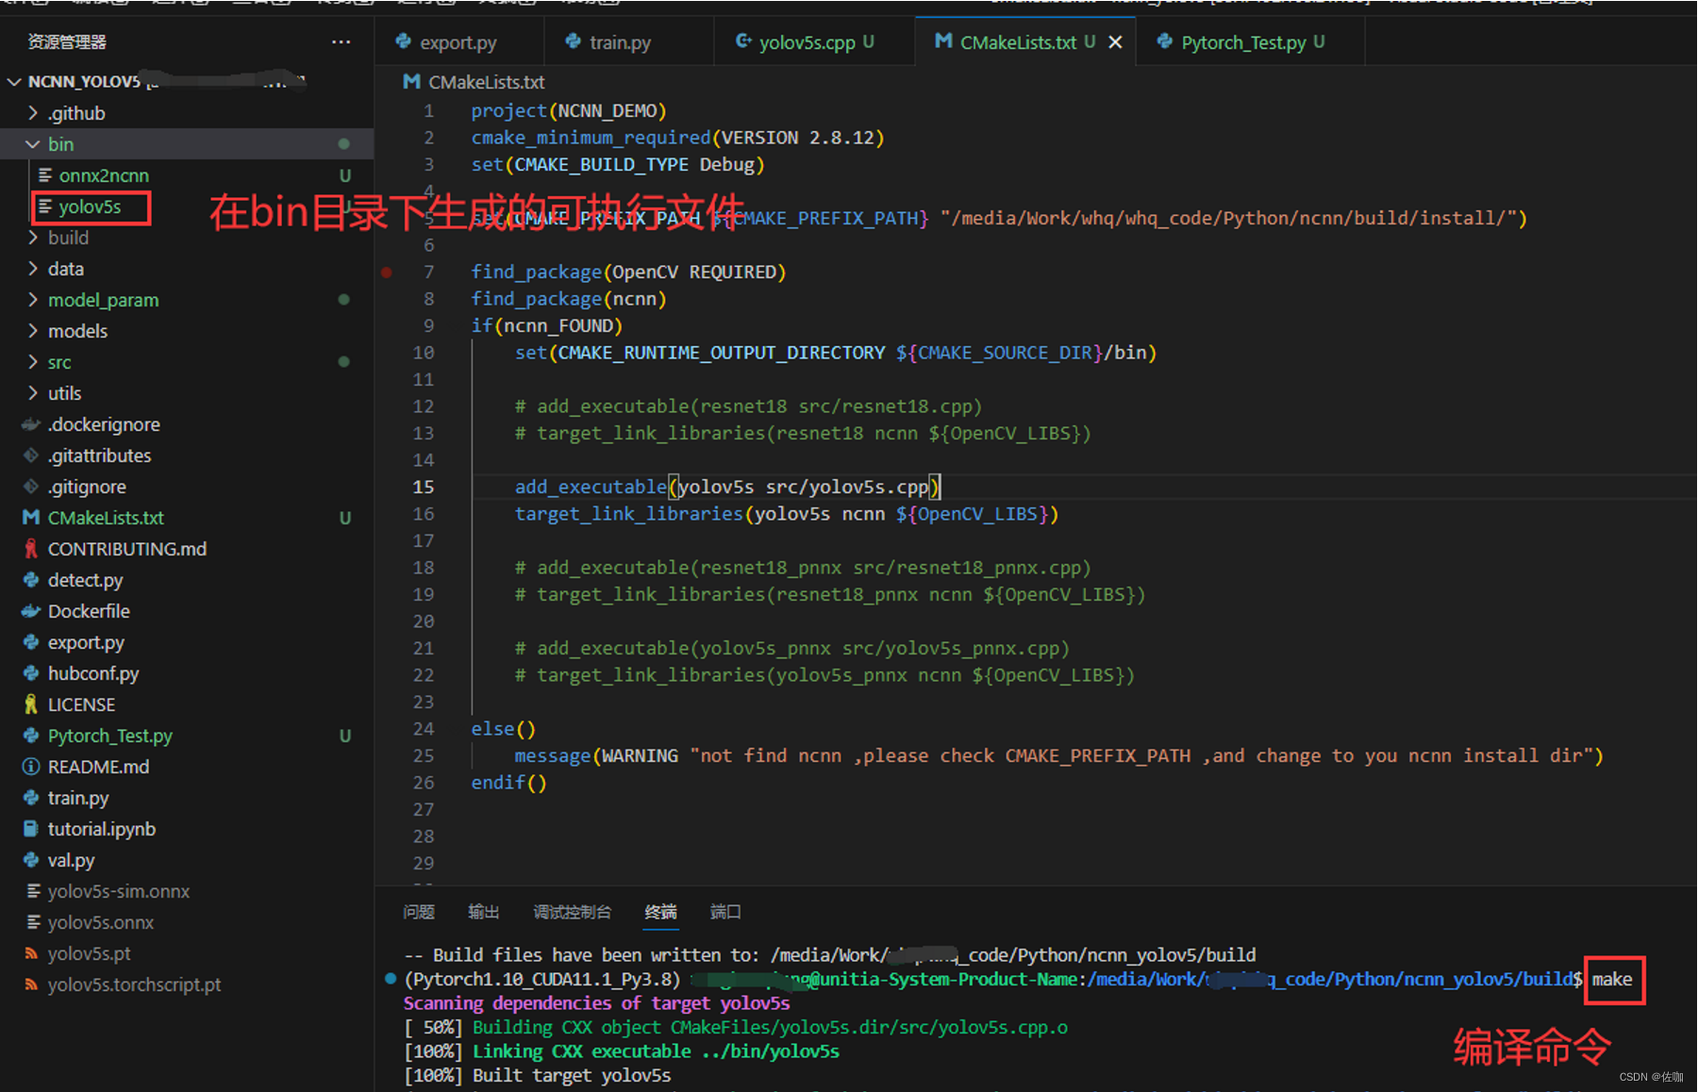Viewport: 1698px width, 1092px height.
Task: Click the .dockerignore file icon
Action: (x=31, y=424)
